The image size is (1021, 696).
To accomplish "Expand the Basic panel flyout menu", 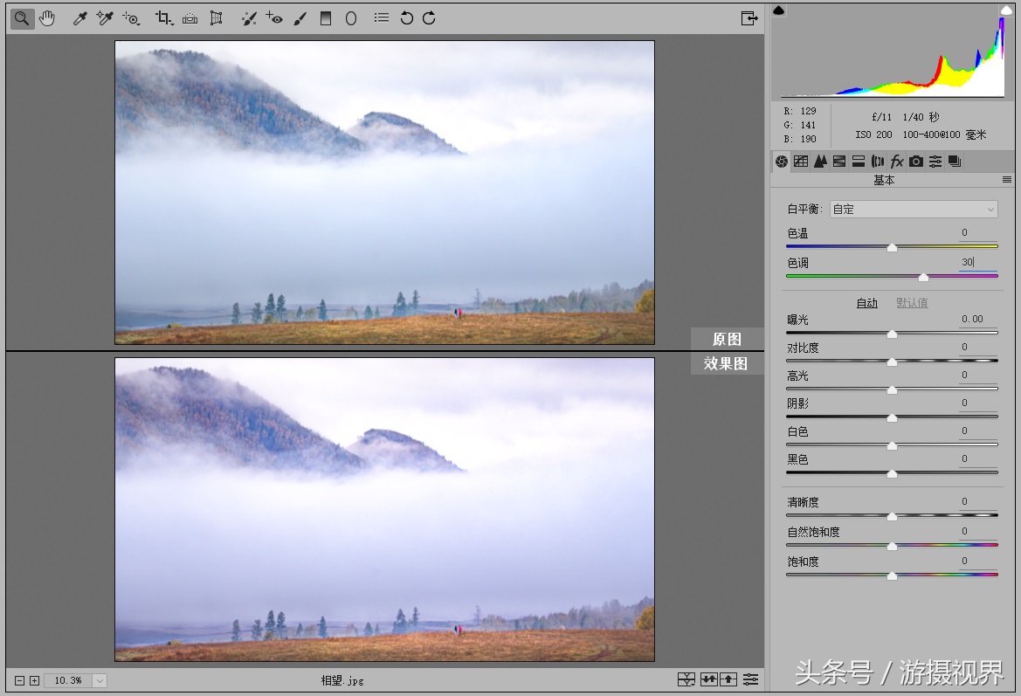I will click(1006, 179).
